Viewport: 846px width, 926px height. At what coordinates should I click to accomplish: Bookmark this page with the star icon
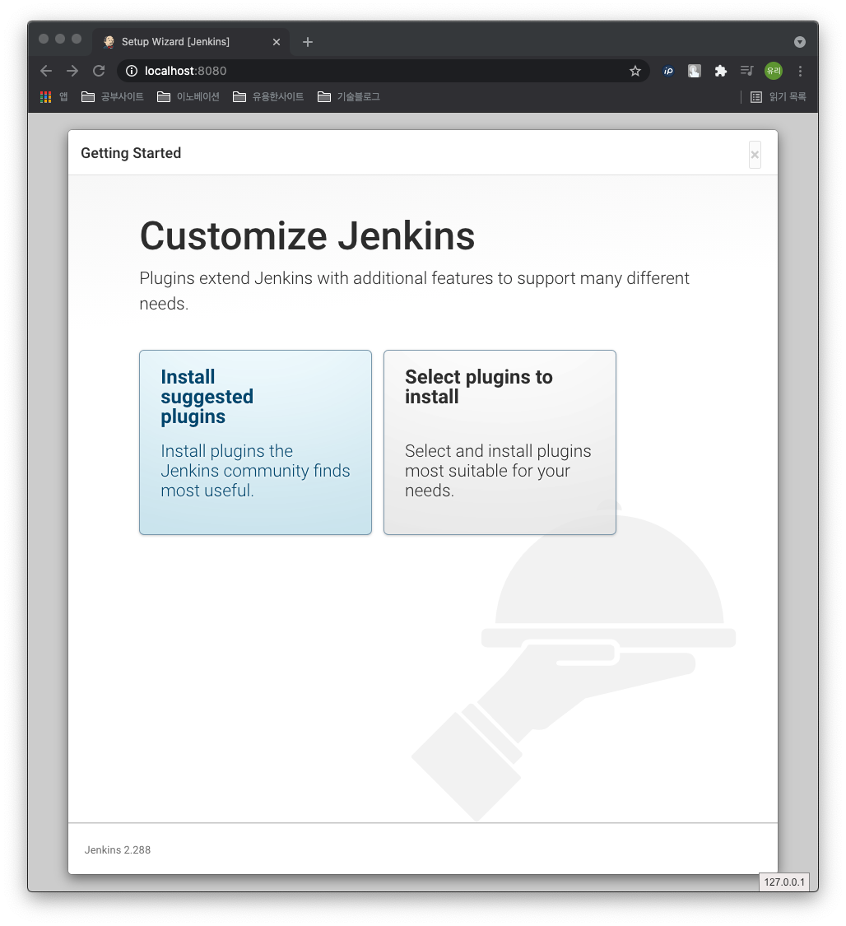click(634, 71)
